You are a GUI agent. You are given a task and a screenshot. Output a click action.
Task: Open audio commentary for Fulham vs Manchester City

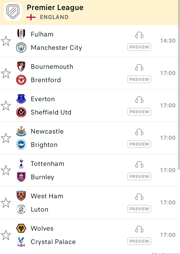(x=139, y=35)
